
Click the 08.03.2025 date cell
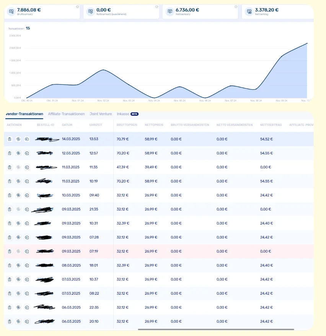pyautogui.click(x=71, y=265)
